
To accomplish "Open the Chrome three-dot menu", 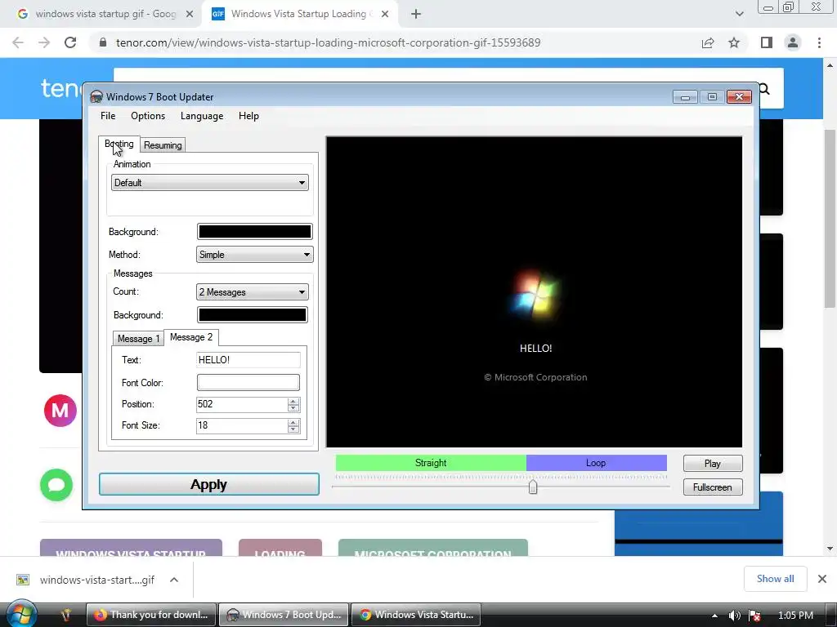I will (x=819, y=42).
